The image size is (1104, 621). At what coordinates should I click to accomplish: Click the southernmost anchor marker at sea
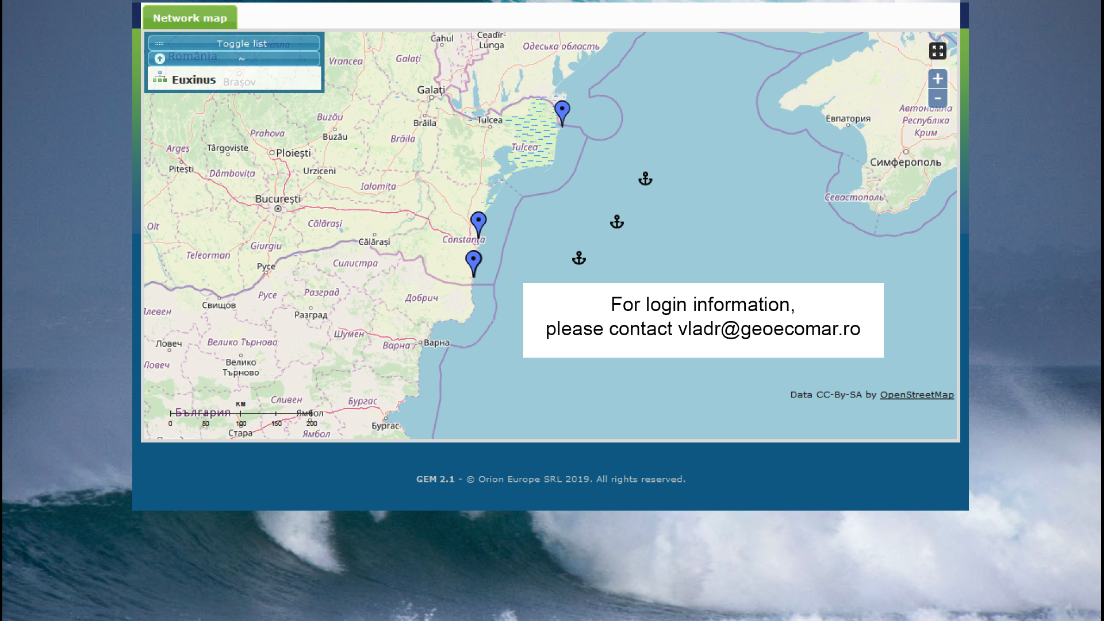pos(578,258)
